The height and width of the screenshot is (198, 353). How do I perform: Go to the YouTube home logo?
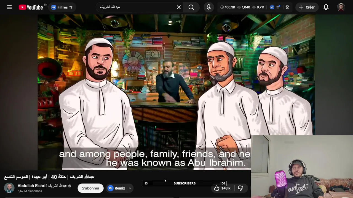click(x=31, y=7)
